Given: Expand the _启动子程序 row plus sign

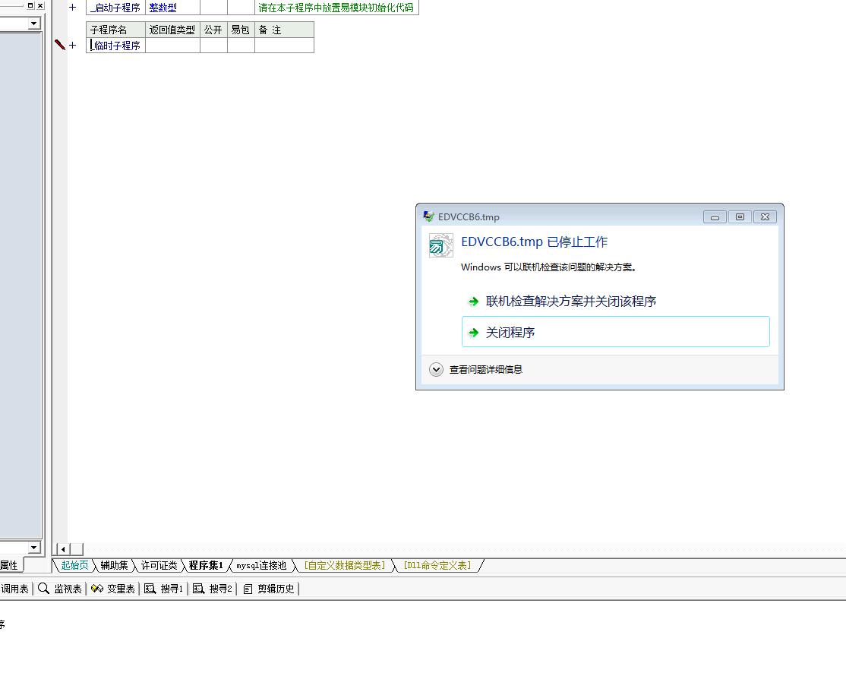Looking at the screenshot, I should [73, 8].
